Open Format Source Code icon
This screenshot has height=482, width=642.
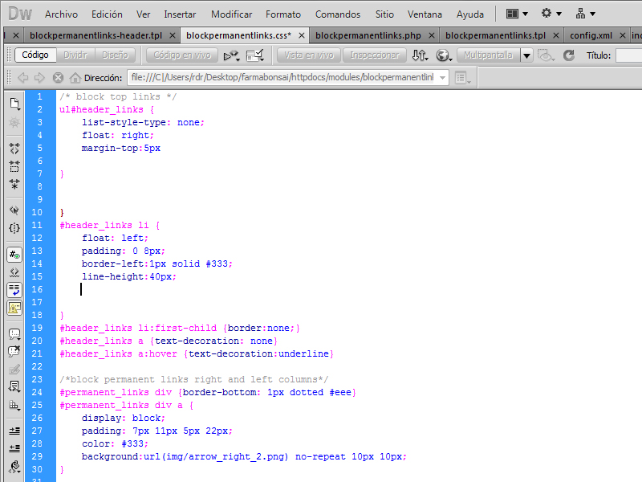point(14,467)
